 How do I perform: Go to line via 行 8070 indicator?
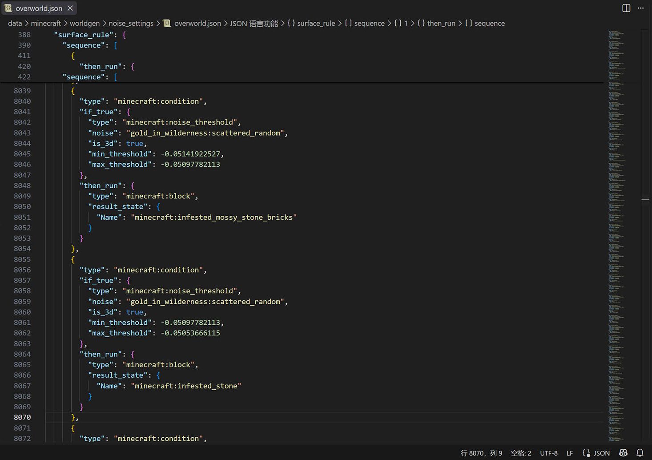pyautogui.click(x=481, y=453)
